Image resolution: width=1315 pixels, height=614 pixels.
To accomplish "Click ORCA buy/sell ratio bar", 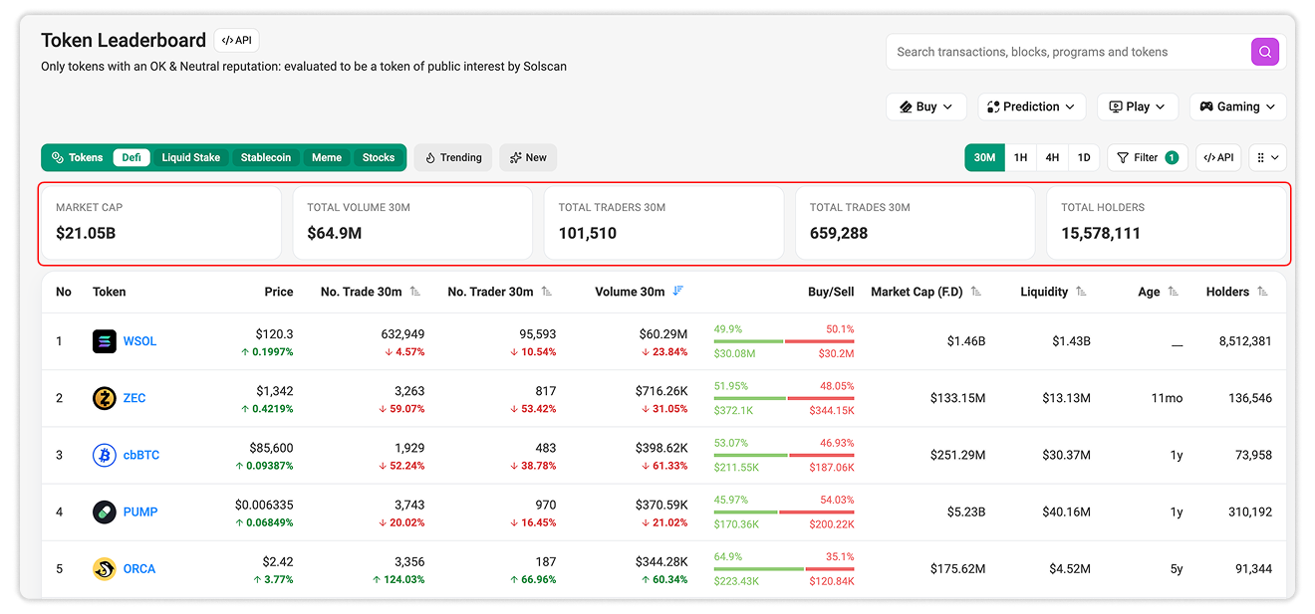I will (x=784, y=569).
